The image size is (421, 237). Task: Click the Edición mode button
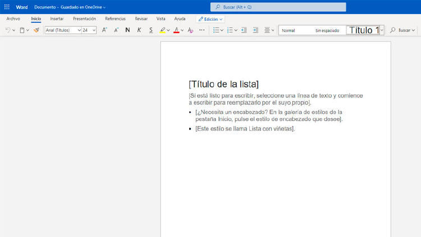pyautogui.click(x=210, y=19)
